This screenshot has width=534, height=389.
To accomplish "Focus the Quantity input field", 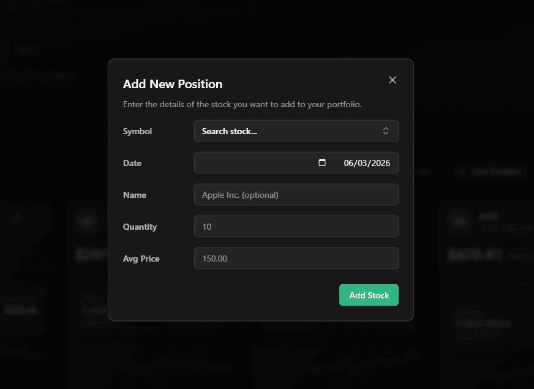I will (x=296, y=227).
